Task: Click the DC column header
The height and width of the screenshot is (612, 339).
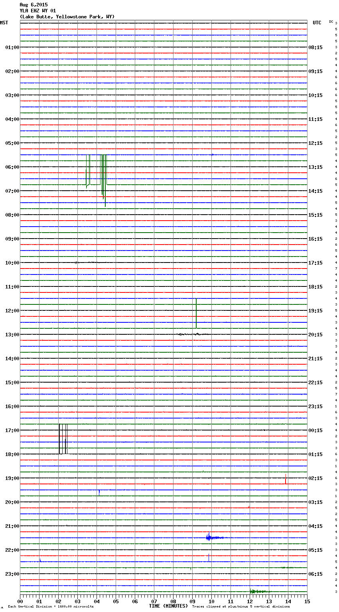Action: click(x=331, y=22)
